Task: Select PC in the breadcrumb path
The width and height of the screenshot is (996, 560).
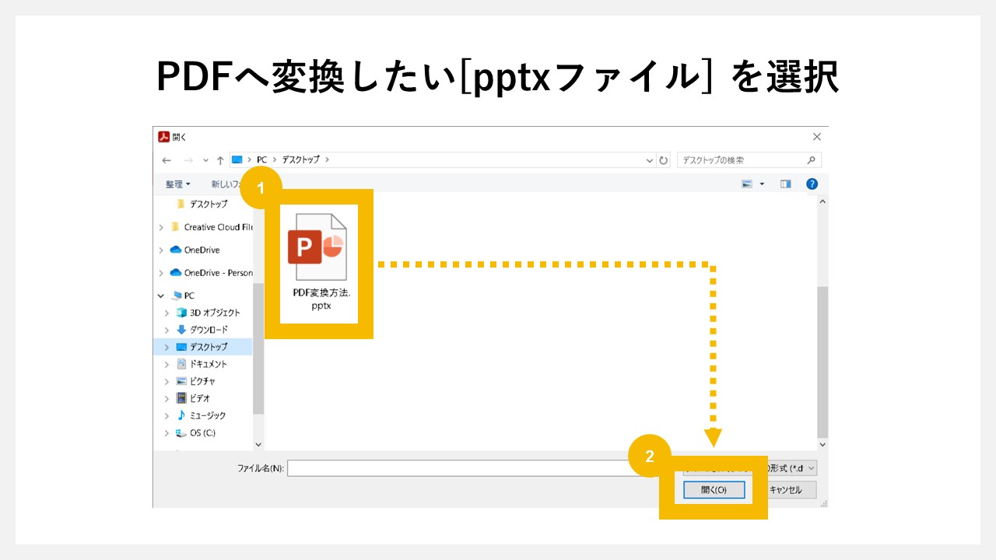Action: point(261,159)
